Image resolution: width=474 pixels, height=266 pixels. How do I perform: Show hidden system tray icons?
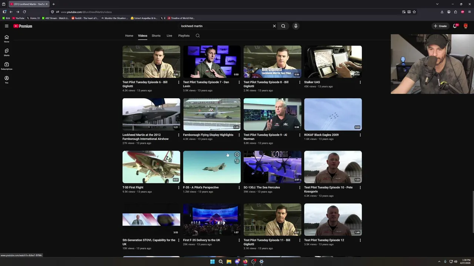point(439,262)
